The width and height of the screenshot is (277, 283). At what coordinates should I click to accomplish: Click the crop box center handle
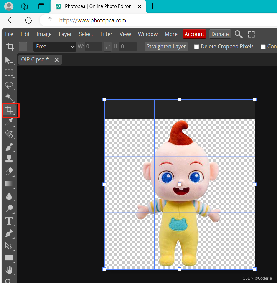[179, 184]
